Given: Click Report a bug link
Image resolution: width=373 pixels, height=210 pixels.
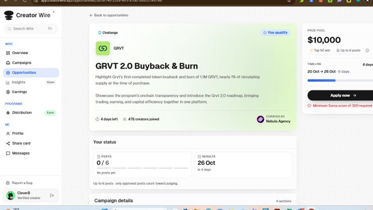Looking at the screenshot, I should 22,183.
